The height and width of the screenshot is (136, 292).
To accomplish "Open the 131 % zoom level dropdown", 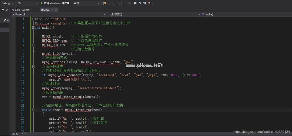I will [x=17, y=134].
